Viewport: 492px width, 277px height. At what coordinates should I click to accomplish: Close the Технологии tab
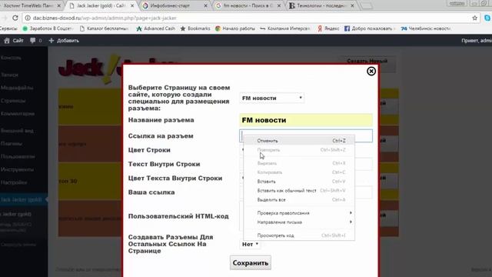tap(352, 5)
